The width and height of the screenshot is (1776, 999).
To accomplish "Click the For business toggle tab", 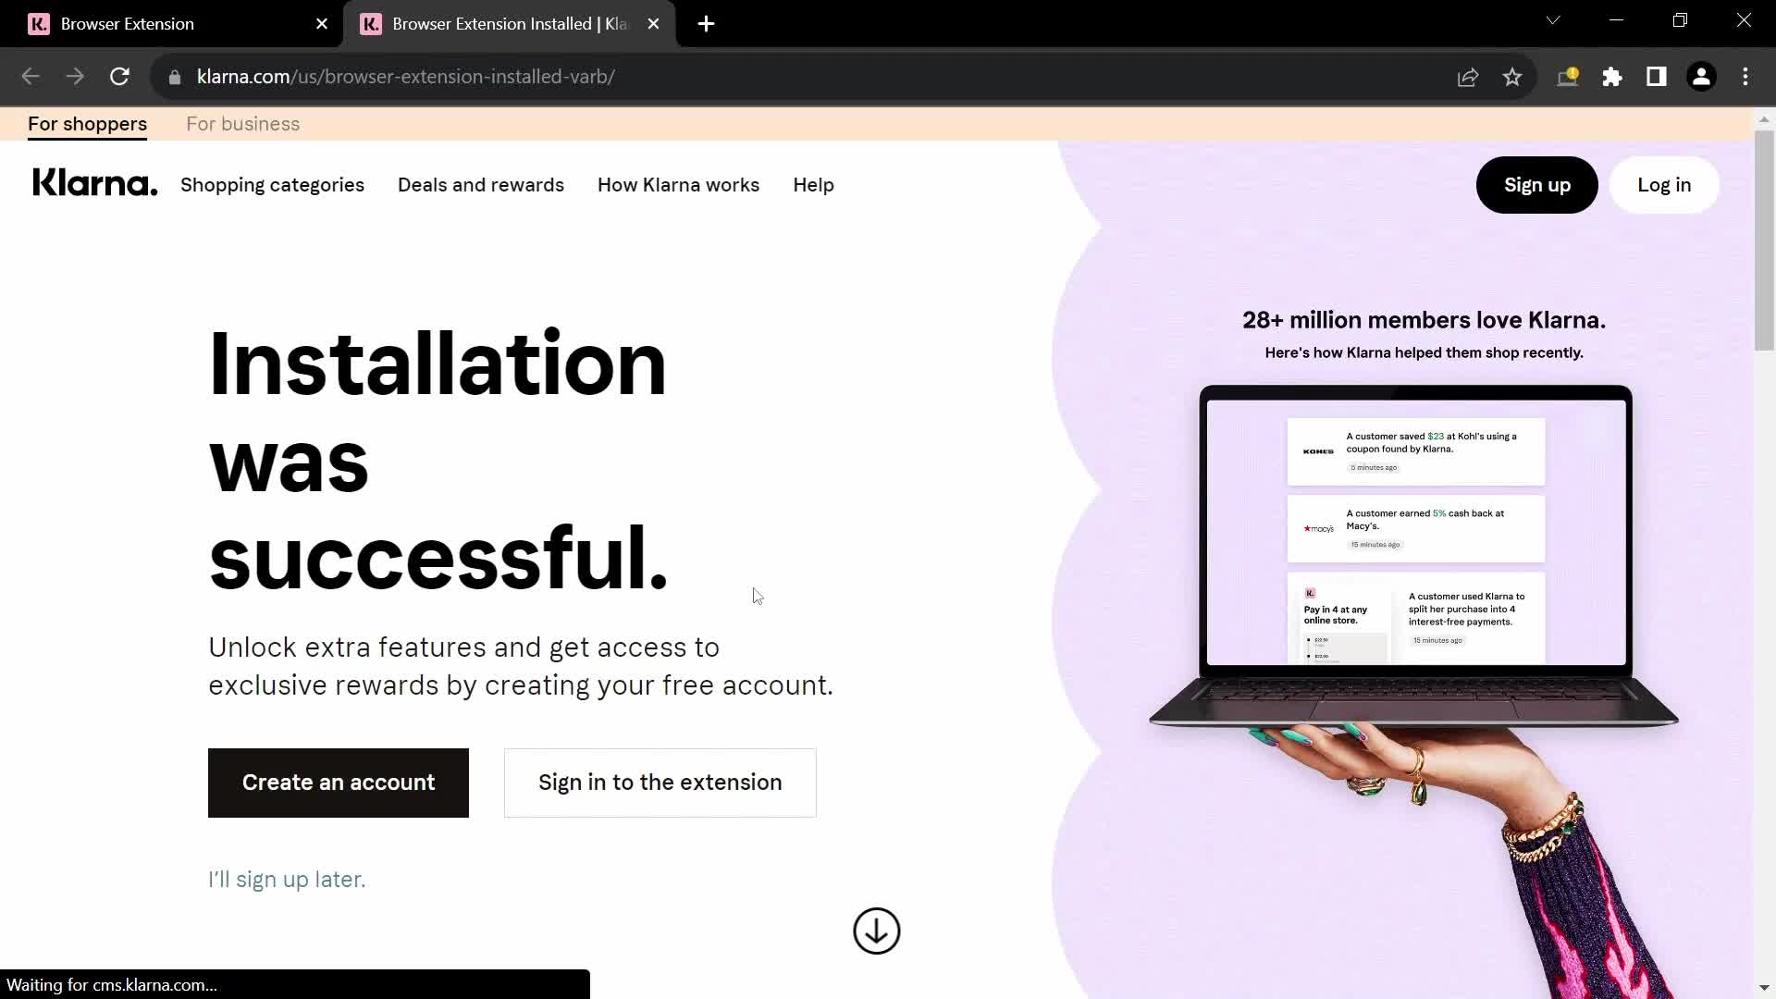I will point(242,123).
